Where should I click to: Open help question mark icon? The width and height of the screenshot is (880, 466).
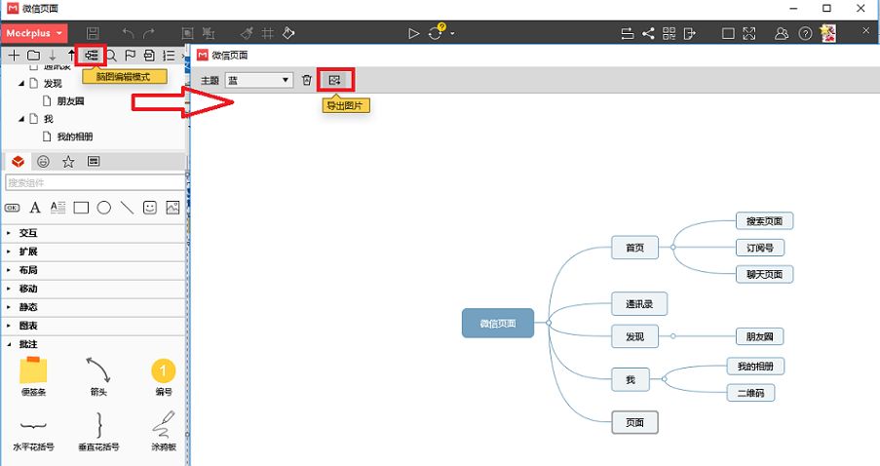pos(805,34)
